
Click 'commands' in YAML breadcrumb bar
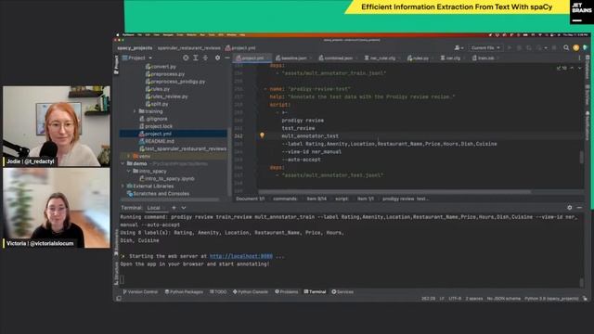[x=285, y=199]
